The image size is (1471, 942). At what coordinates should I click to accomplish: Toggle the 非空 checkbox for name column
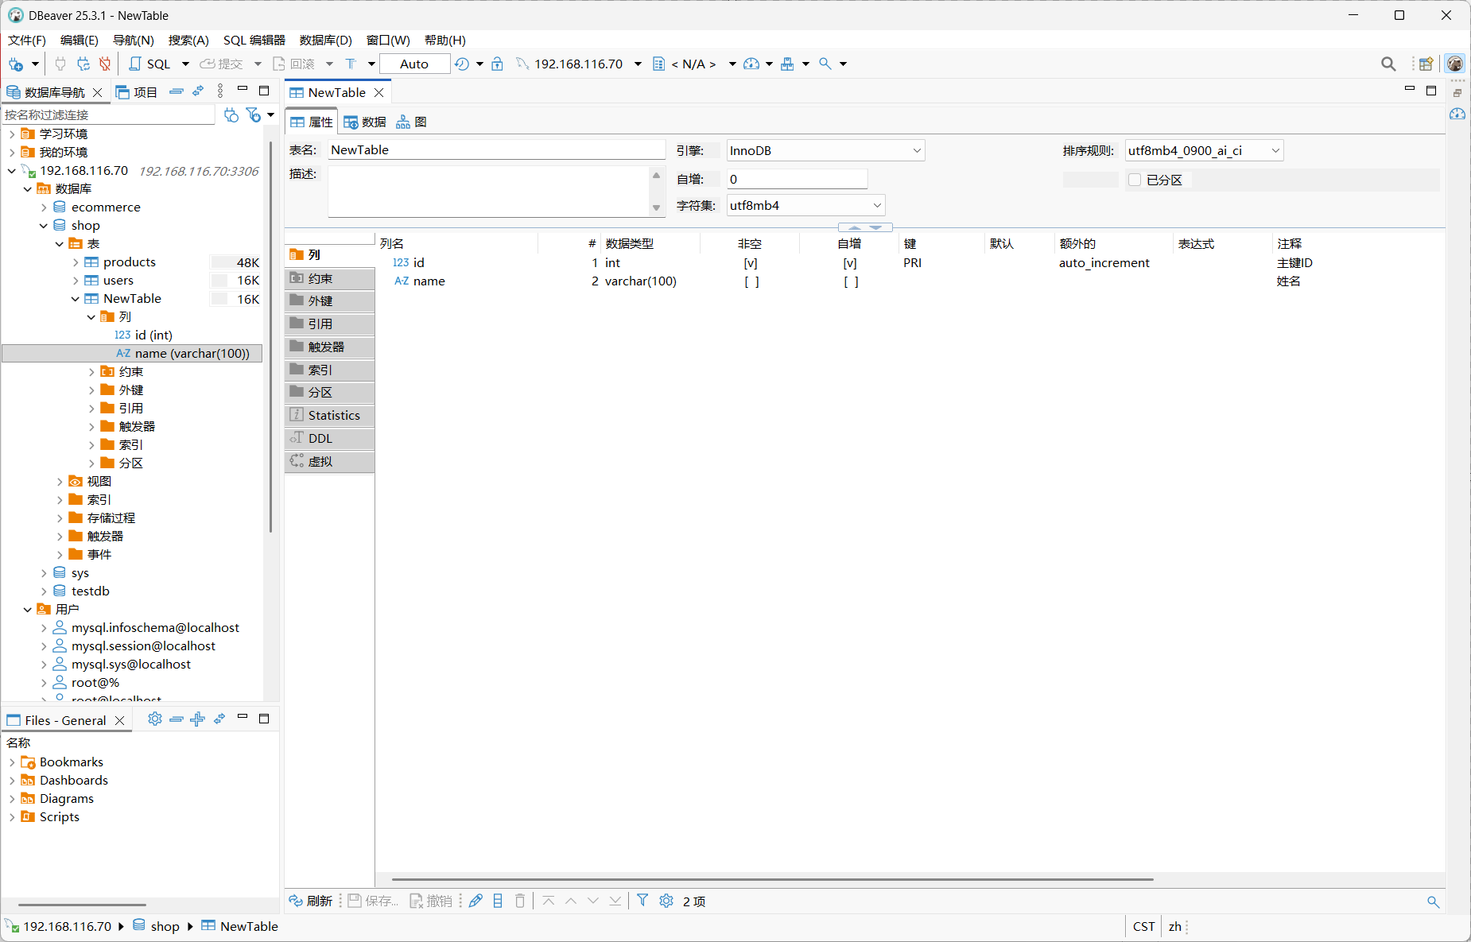point(751,281)
